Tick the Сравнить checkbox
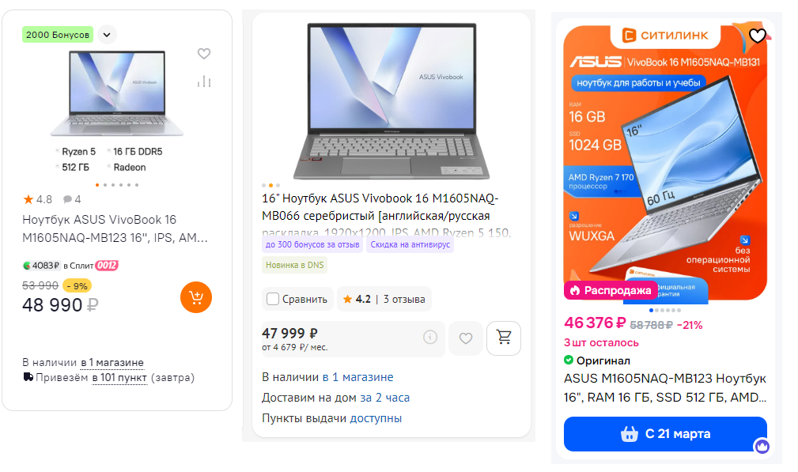Viewport: 798px width, 472px height. (x=273, y=299)
